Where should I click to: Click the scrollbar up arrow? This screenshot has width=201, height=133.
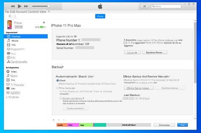195,21
